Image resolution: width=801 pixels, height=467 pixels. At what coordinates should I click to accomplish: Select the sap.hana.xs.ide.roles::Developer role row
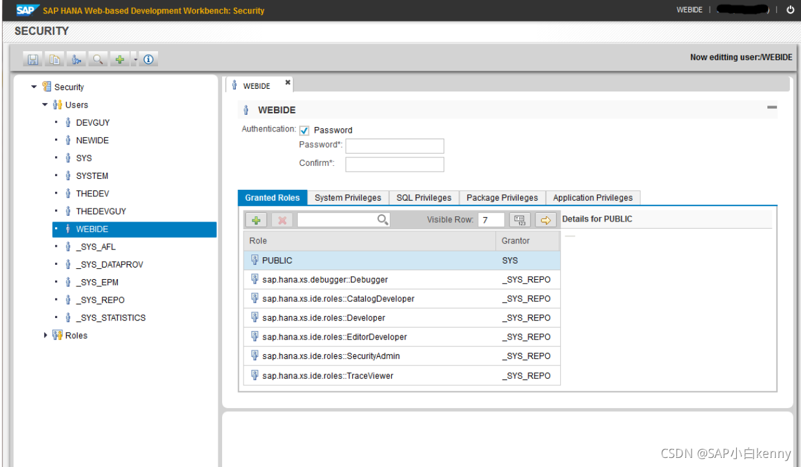402,318
